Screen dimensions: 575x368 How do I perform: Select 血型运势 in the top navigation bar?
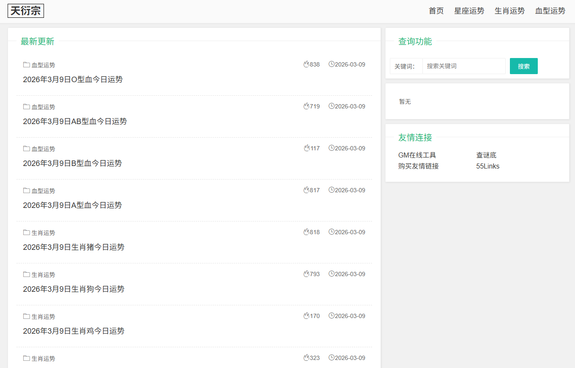pos(550,11)
